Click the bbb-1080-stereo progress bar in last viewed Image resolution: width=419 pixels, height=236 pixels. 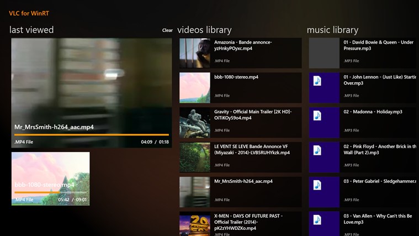pos(50,192)
